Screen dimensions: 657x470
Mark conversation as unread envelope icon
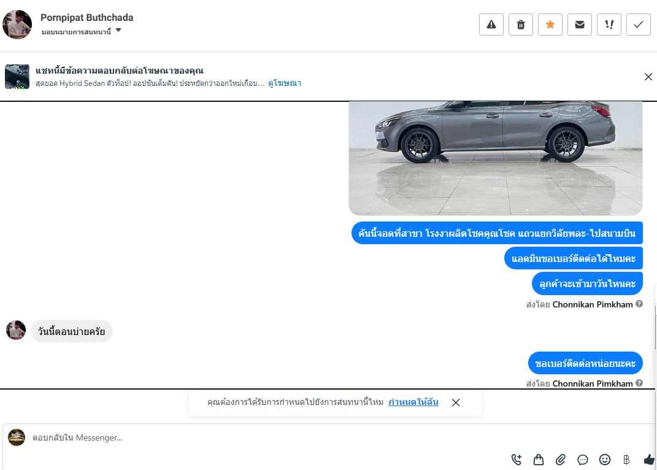(x=580, y=25)
